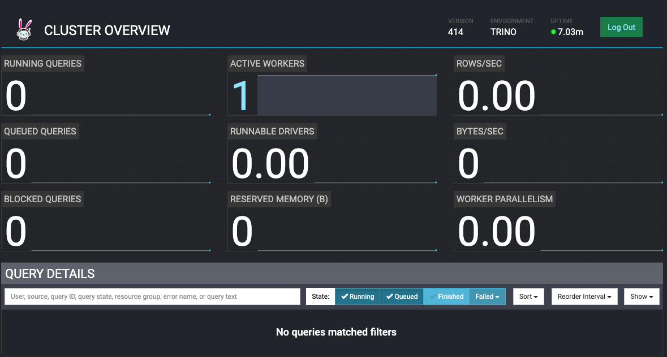This screenshot has width=667, height=357.
Task: Click the version number 414
Action: pyautogui.click(x=455, y=32)
